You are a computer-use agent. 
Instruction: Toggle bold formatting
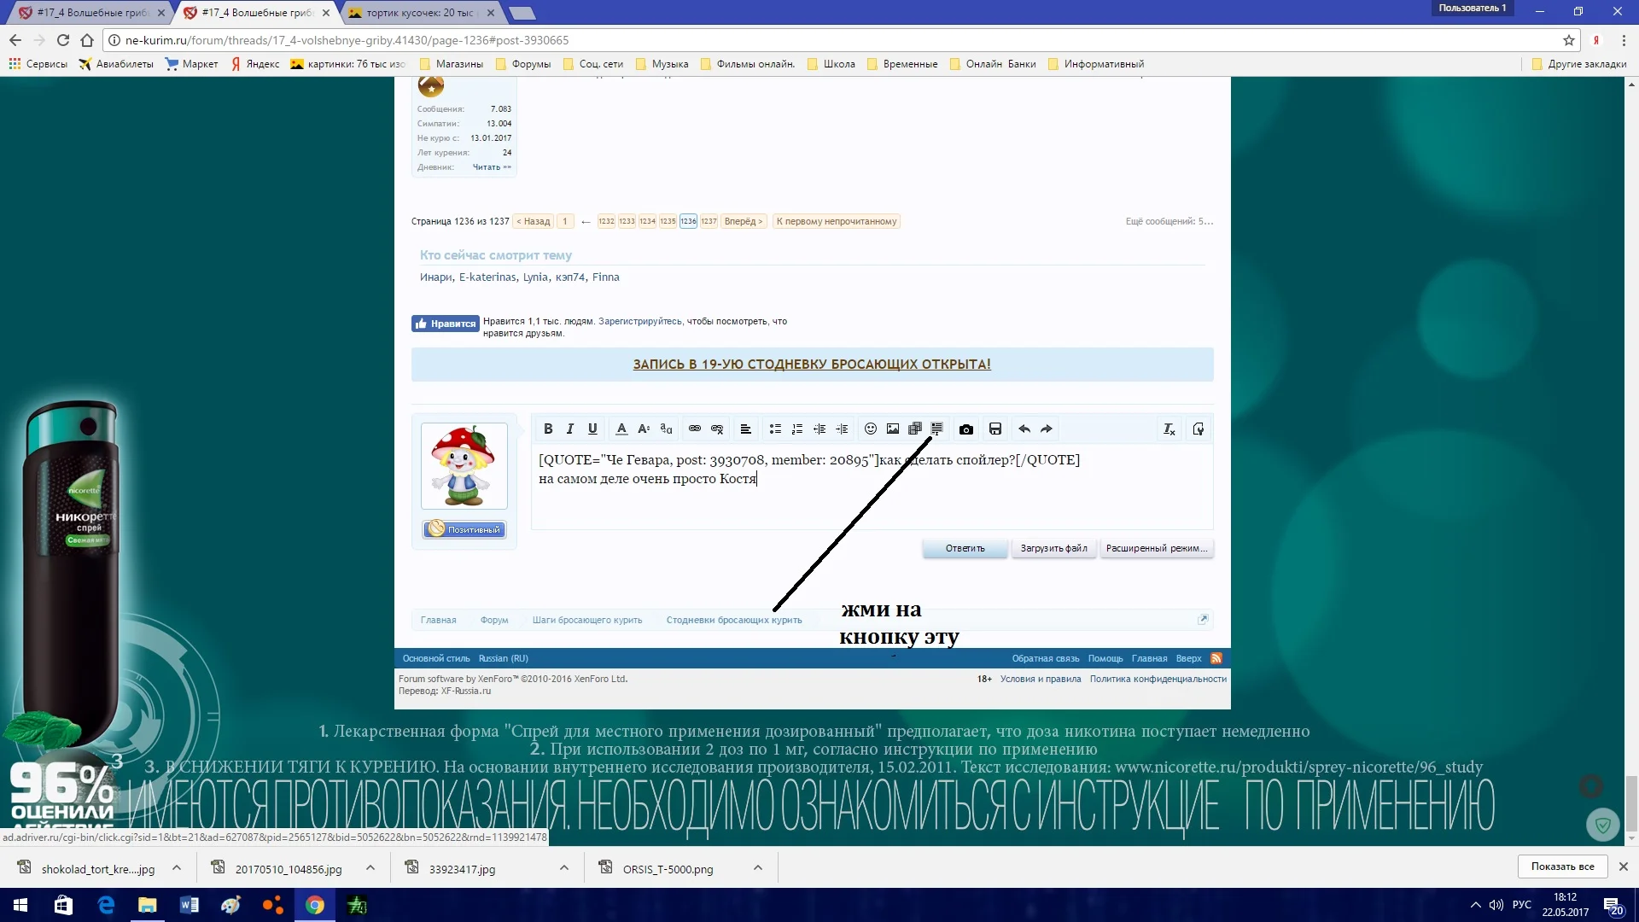pos(548,429)
